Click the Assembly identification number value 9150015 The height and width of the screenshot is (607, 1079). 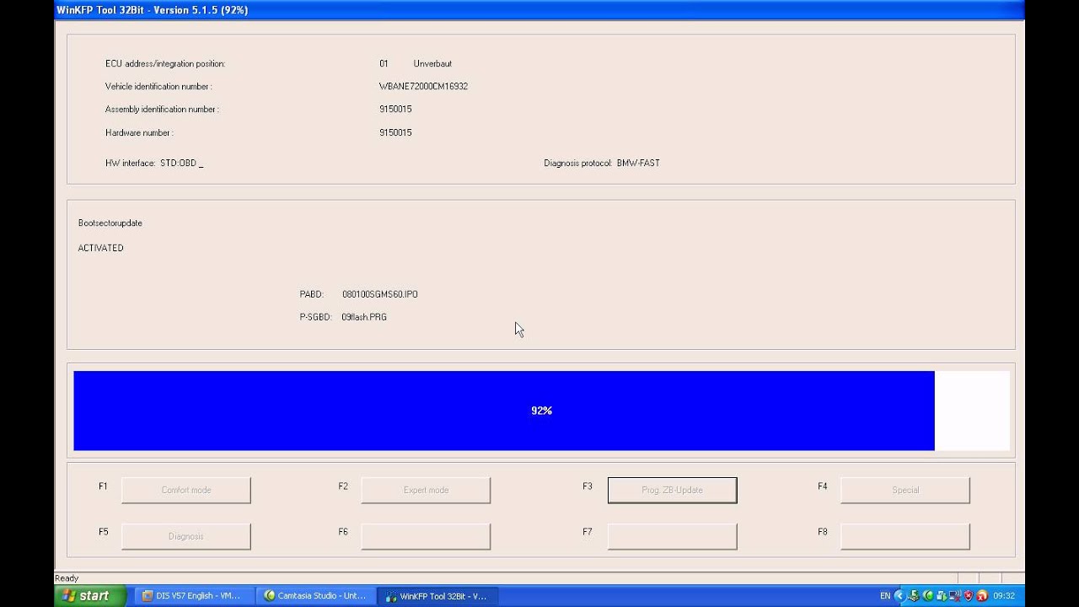395,109
